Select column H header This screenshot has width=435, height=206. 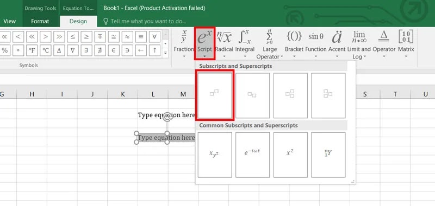click(32, 94)
